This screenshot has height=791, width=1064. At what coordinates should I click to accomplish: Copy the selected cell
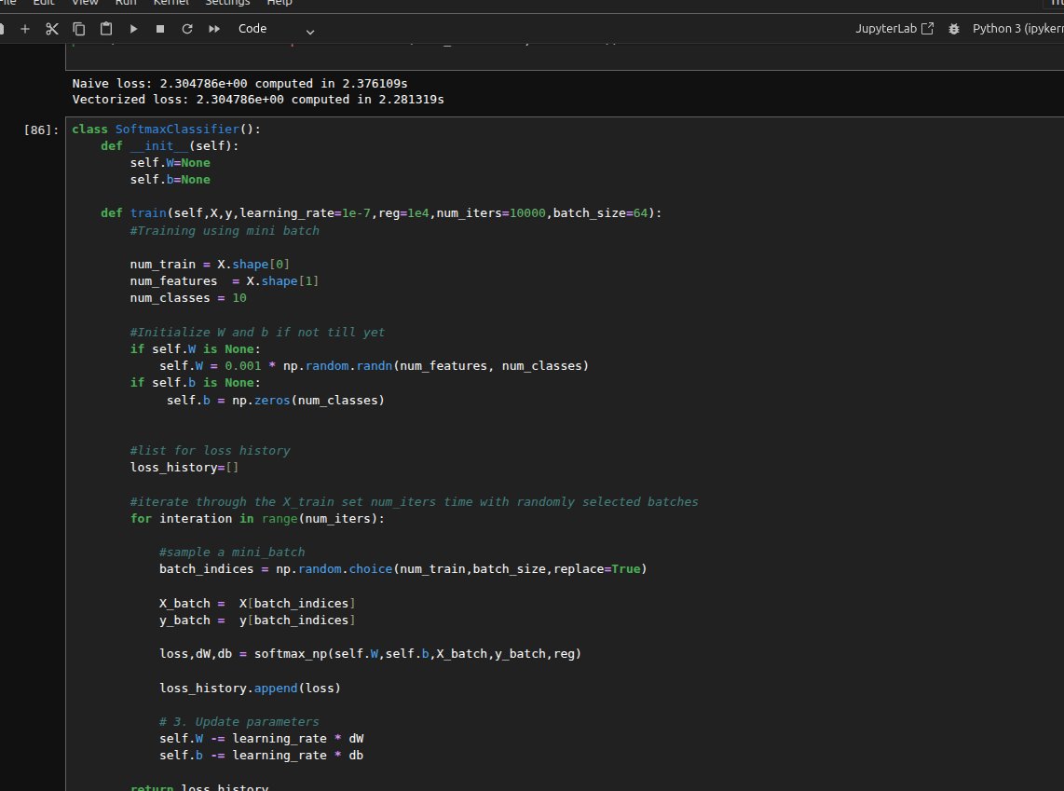[x=78, y=29]
